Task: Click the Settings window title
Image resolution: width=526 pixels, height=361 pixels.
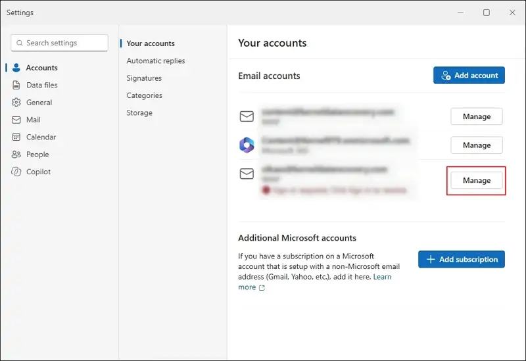Action: pyautogui.click(x=20, y=12)
